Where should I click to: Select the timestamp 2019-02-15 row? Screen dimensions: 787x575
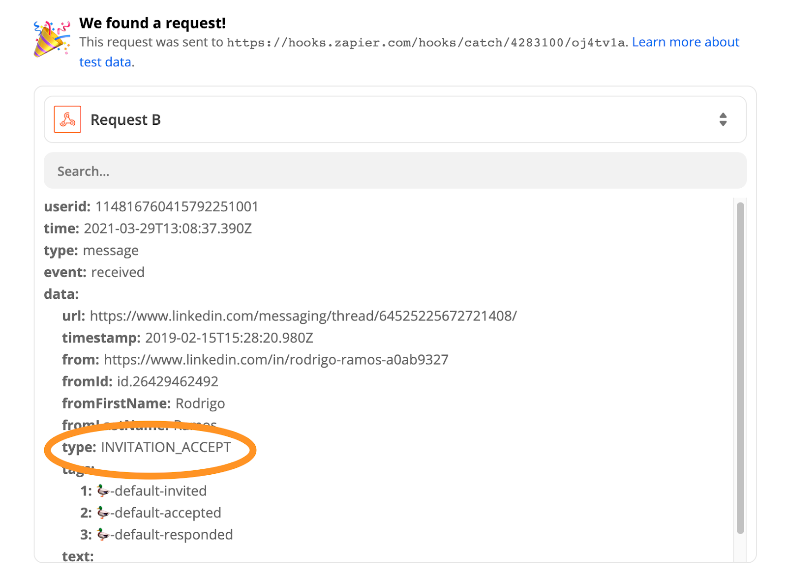[x=187, y=338]
